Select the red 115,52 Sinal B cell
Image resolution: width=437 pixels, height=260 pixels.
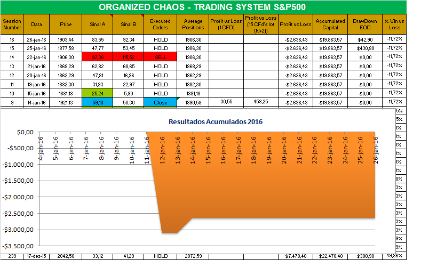point(129,57)
